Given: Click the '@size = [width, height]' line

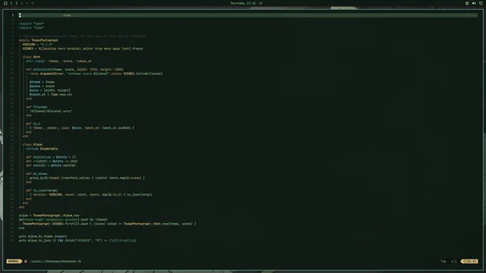Looking at the screenshot, I should [x=50, y=90].
